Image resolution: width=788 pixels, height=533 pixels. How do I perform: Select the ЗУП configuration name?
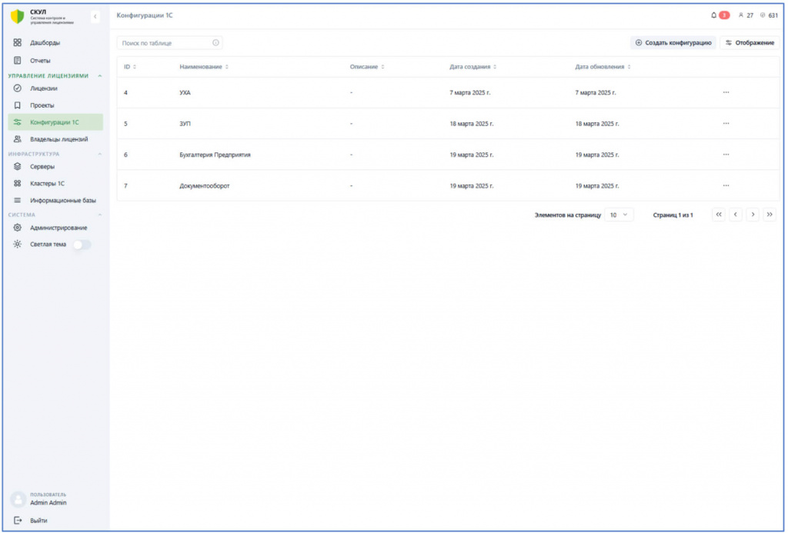pos(185,124)
